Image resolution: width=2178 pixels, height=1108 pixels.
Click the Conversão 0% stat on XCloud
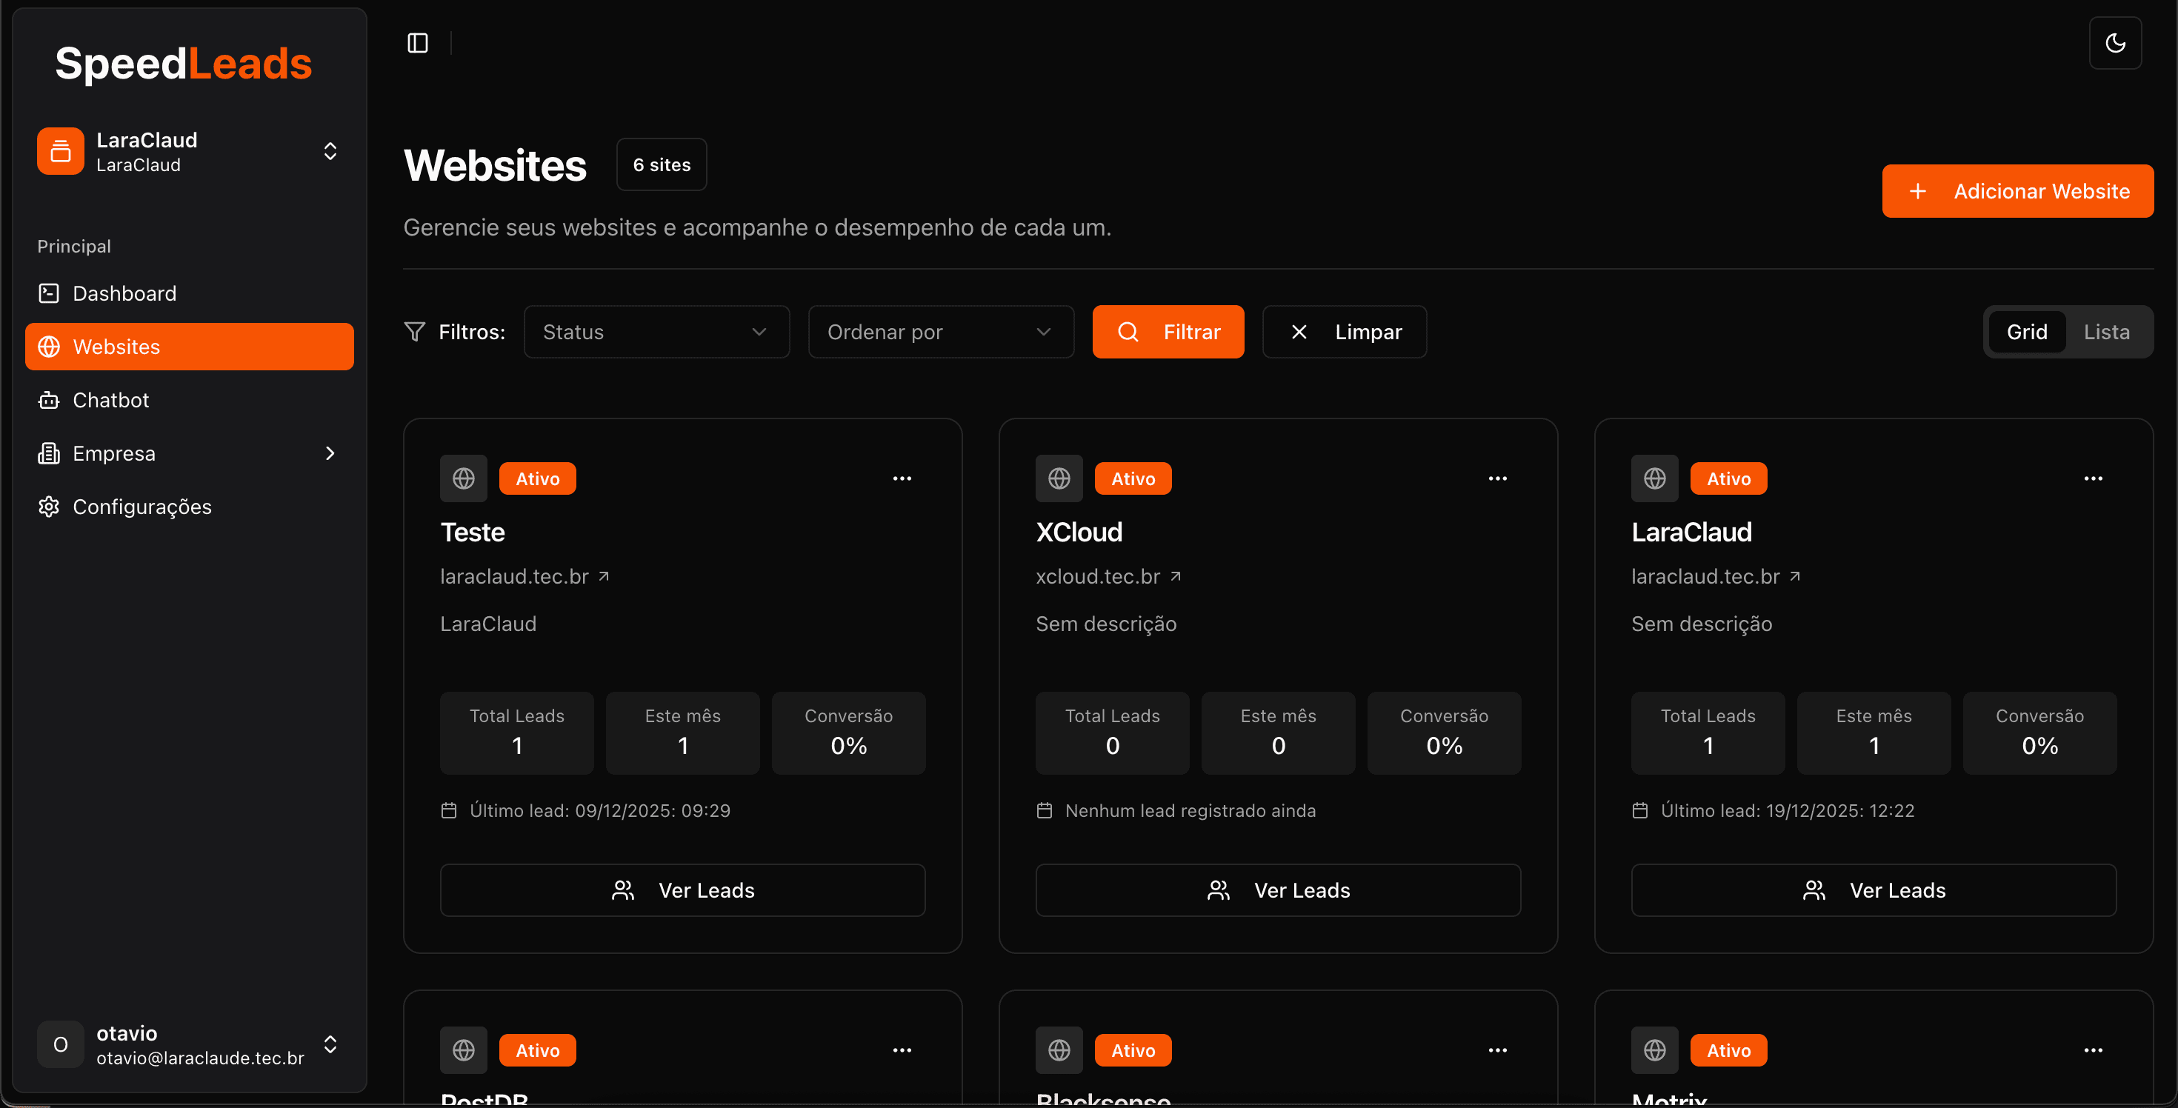[x=1444, y=732]
